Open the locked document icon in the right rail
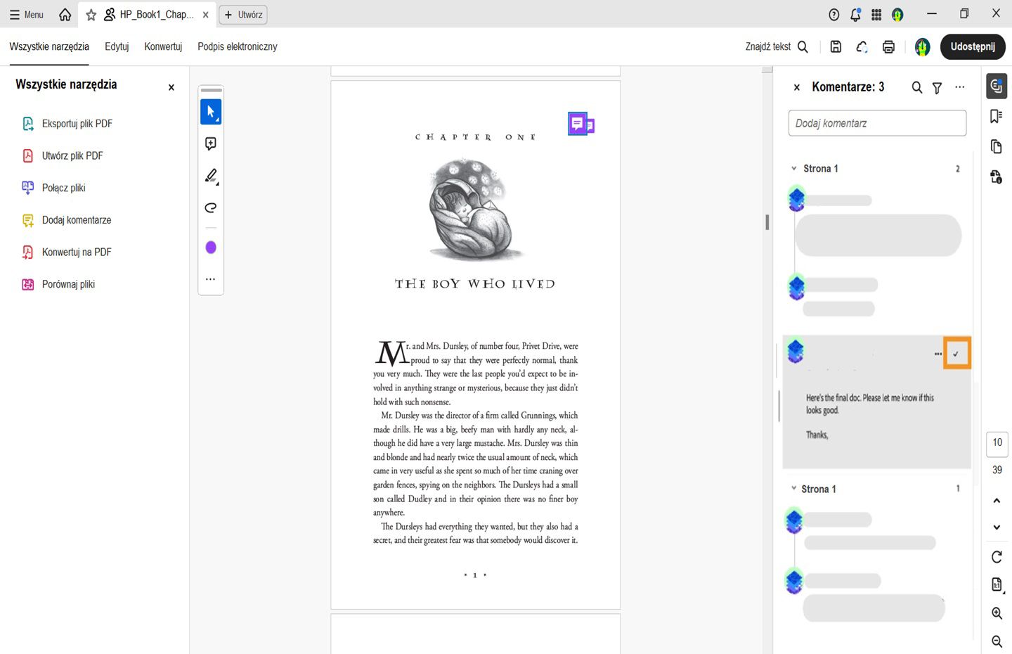 coord(997,177)
